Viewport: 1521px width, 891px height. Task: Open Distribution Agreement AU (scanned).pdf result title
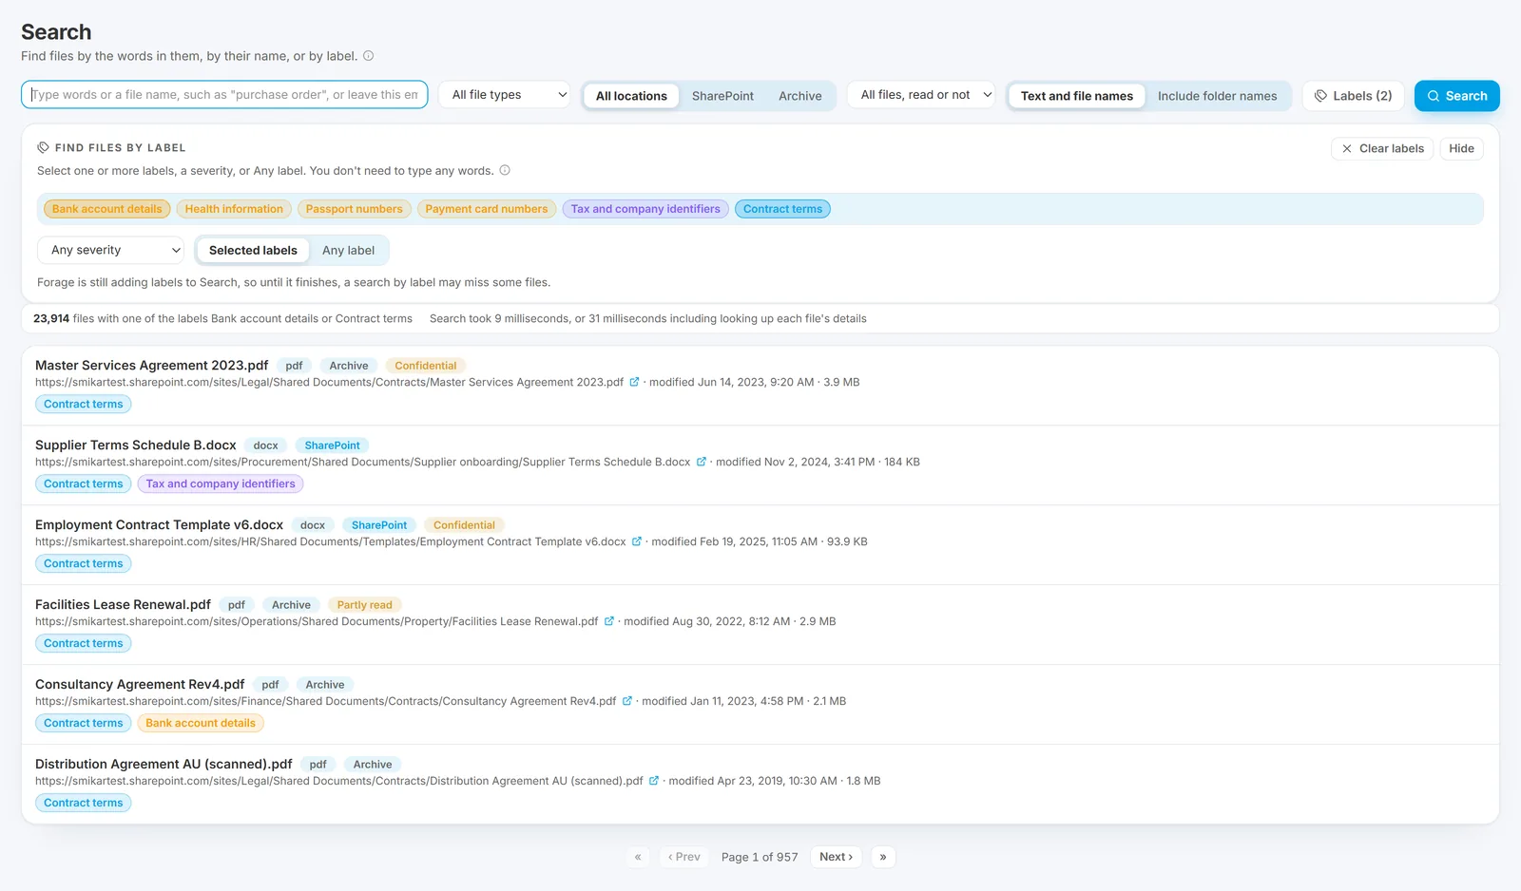pos(164,765)
